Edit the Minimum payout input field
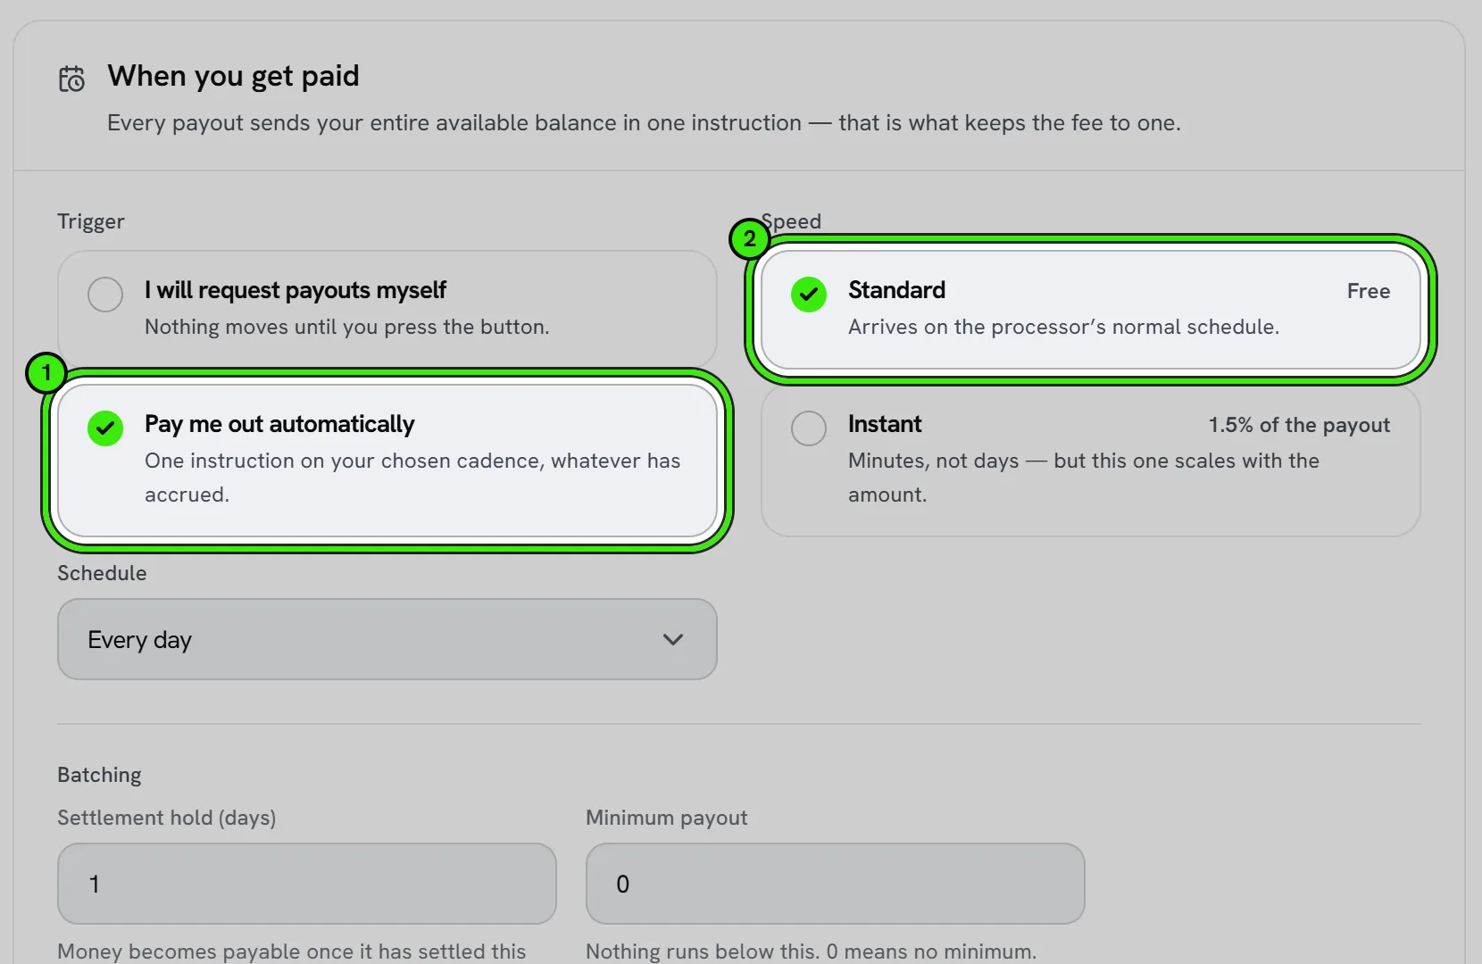The image size is (1482, 964). 836,884
